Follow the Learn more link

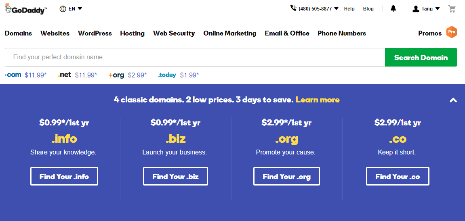pyautogui.click(x=318, y=100)
